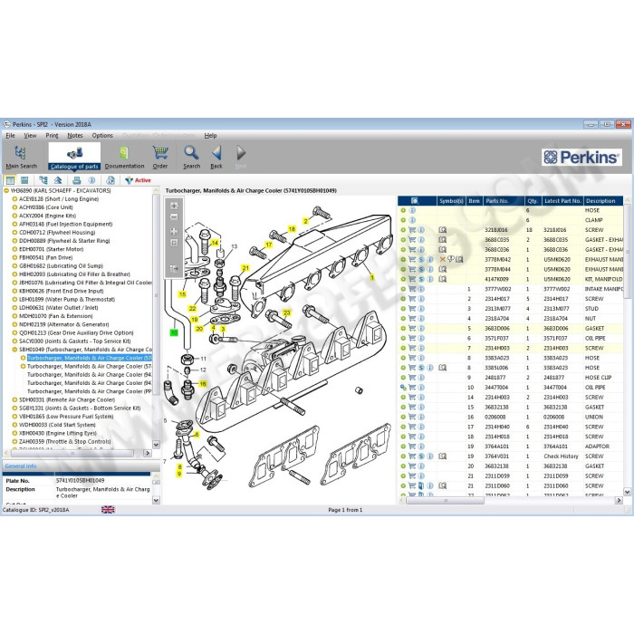The width and height of the screenshot is (634, 634).
Task: Select the selected Turbocharger, Manifolds & Air Charge Cooler child
Action: point(90,358)
